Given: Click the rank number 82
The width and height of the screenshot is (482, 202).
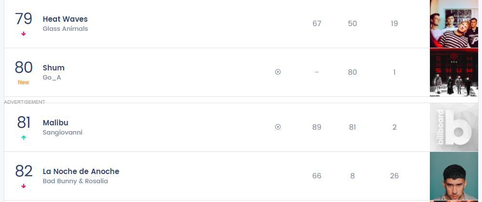Looking at the screenshot, I should [24, 171].
